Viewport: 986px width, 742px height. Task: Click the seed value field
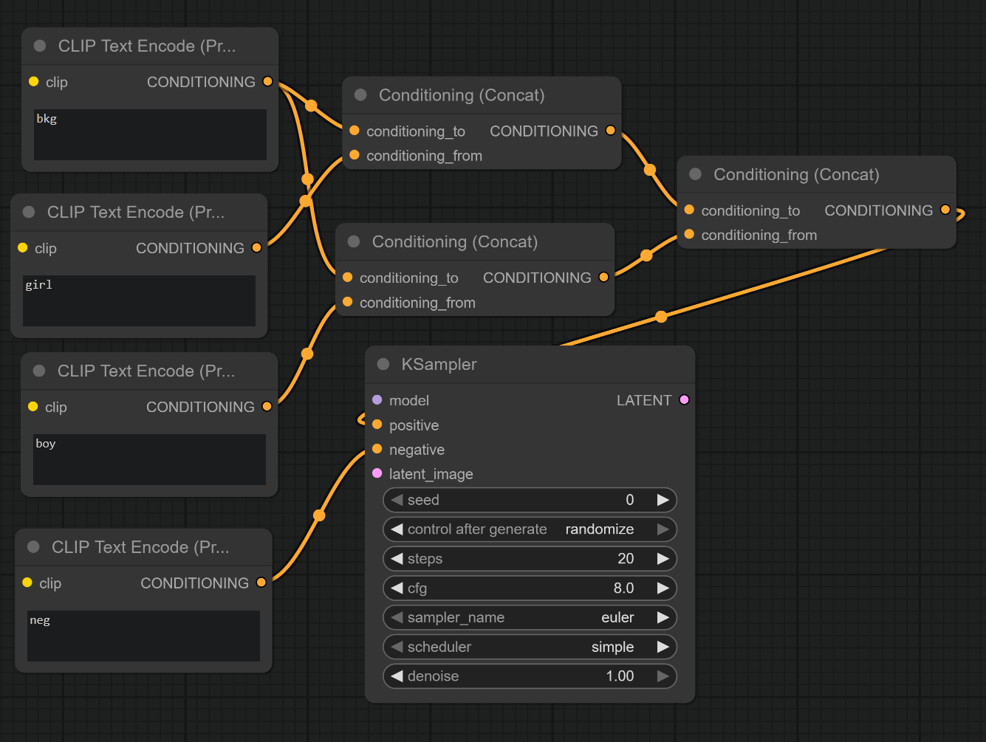tap(530, 500)
